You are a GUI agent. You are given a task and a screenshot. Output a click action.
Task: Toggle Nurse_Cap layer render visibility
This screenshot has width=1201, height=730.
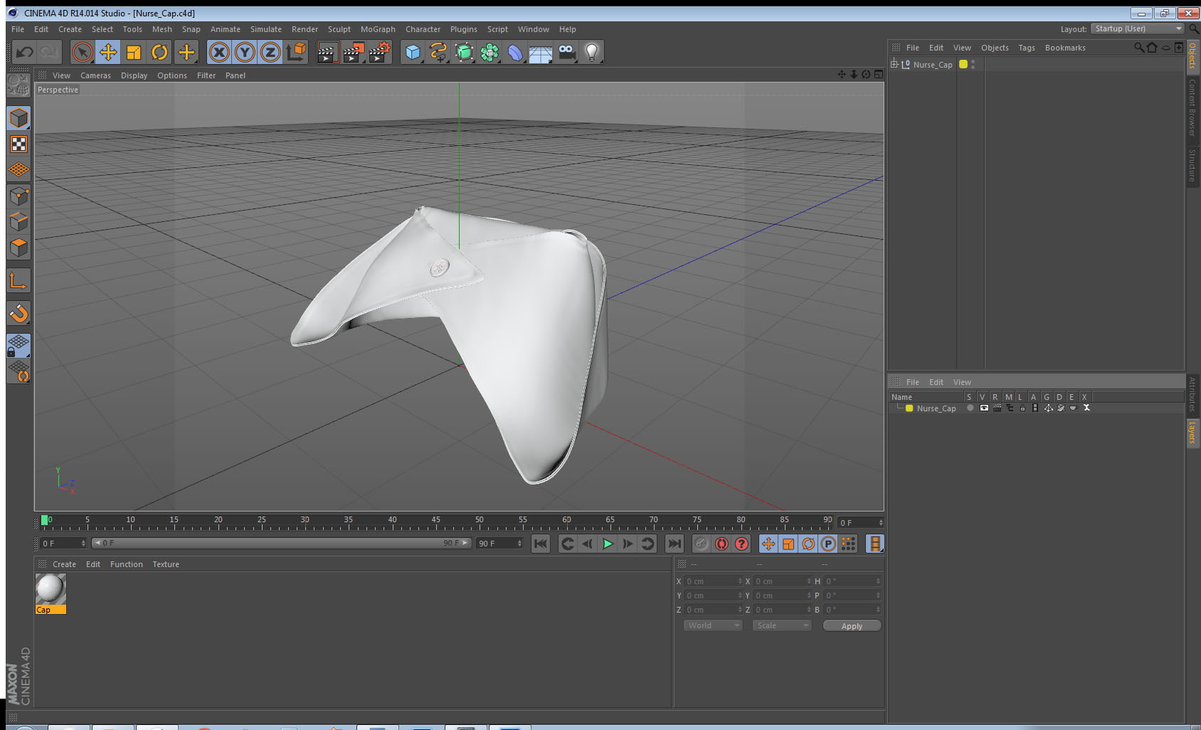pyautogui.click(x=997, y=408)
